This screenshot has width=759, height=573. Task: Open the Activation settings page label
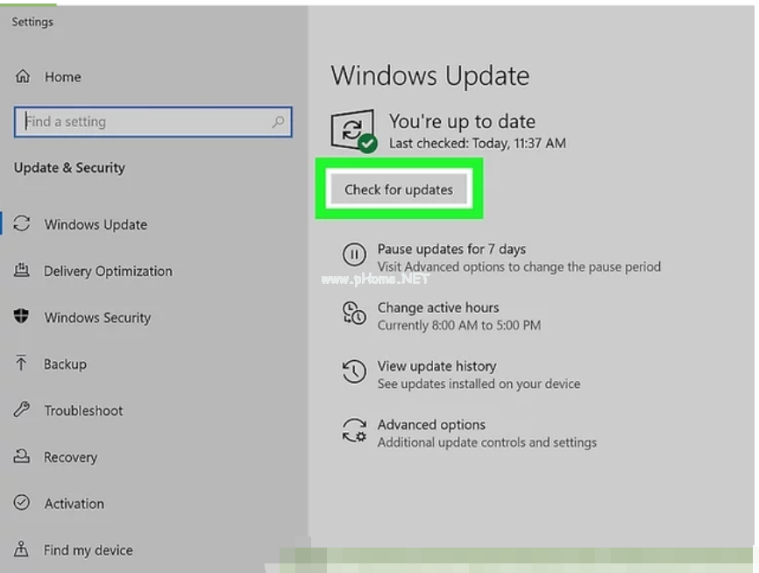click(74, 504)
